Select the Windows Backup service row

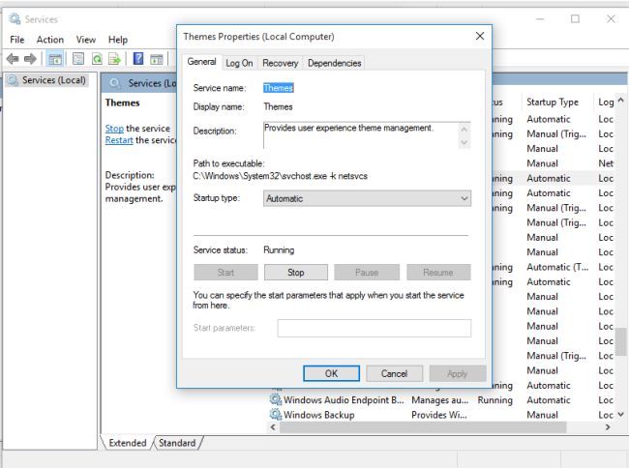coord(441,415)
